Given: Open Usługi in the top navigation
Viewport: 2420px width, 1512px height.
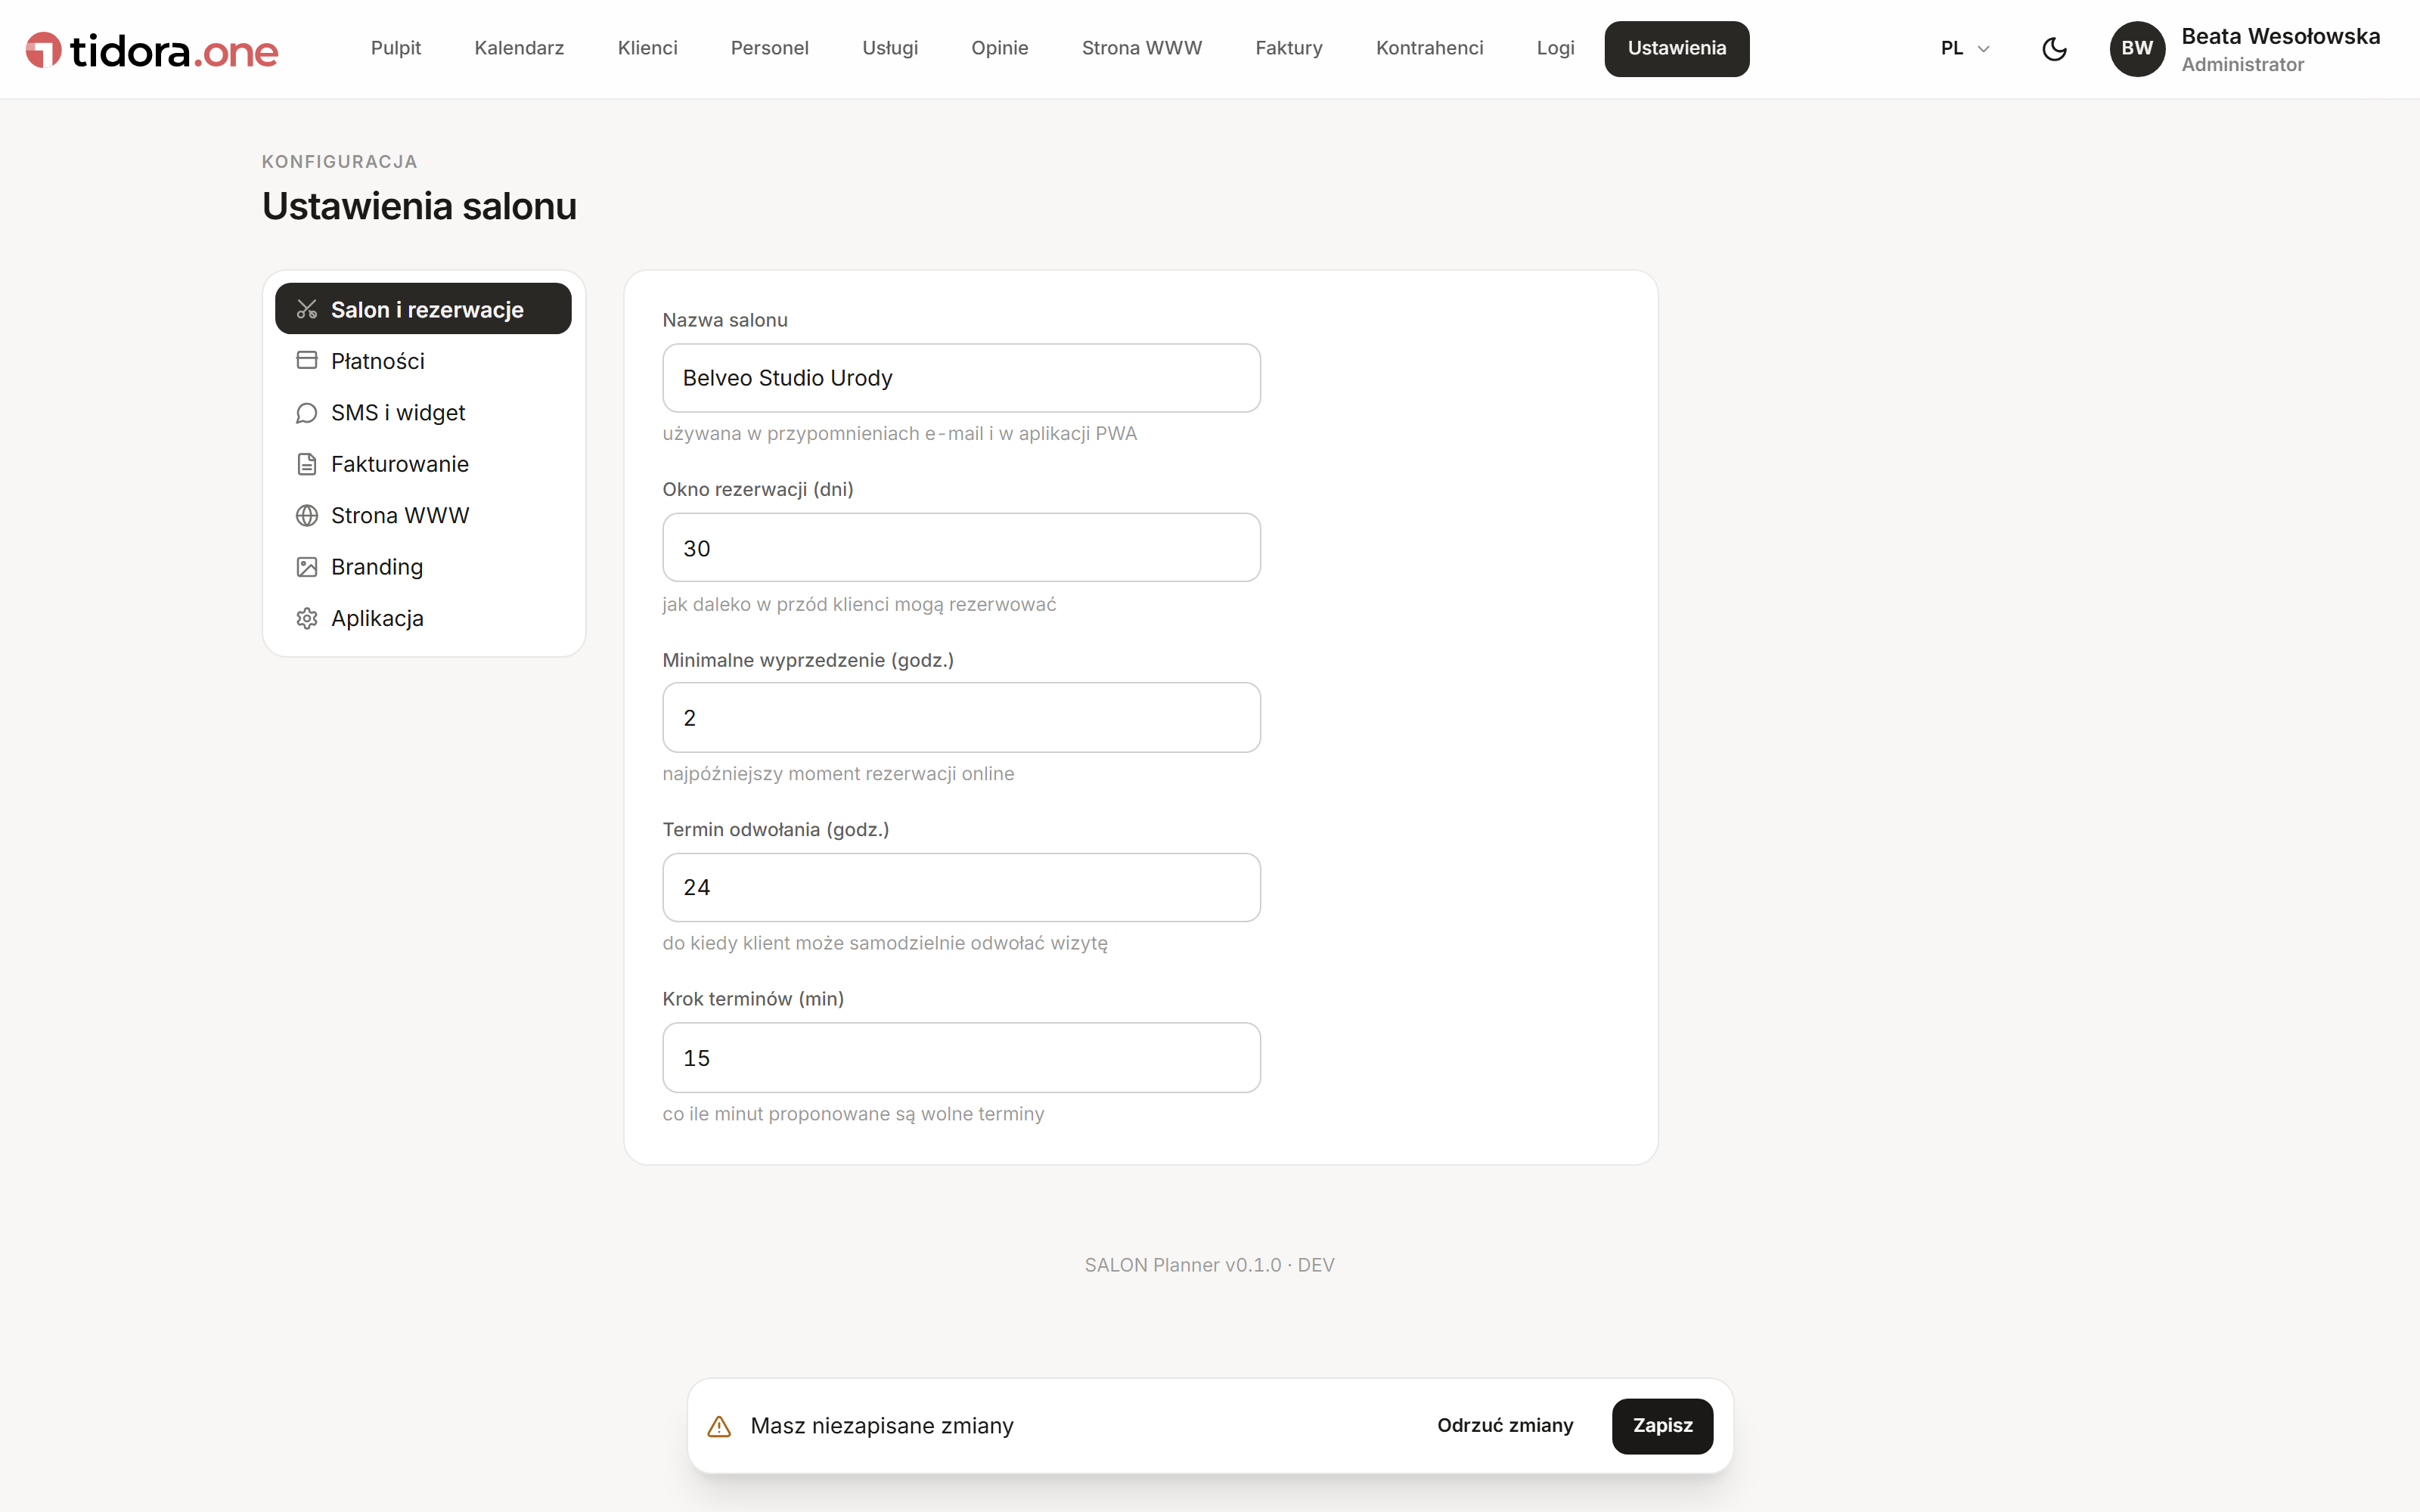Looking at the screenshot, I should pyautogui.click(x=890, y=48).
